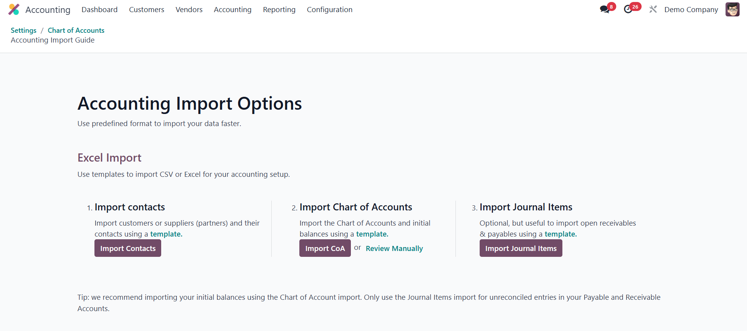Open the chat messages icon

click(605, 9)
